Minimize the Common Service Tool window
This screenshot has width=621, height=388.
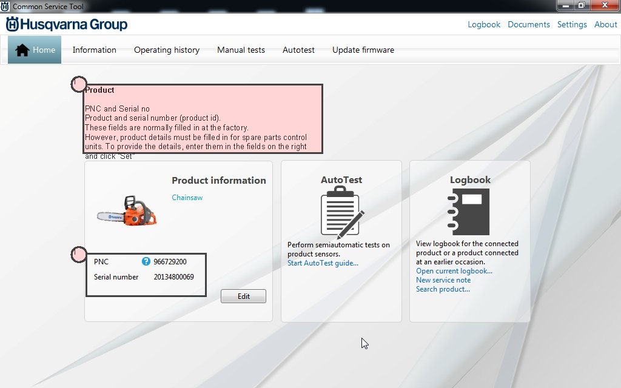pyautogui.click(x=566, y=5)
